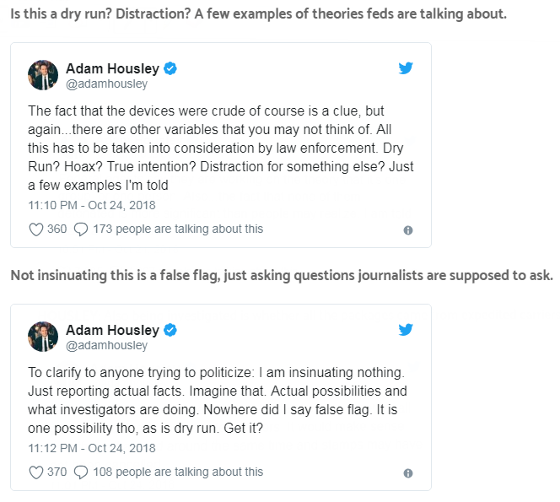Click verified badge in second tweet header
Image resolution: width=560 pixels, height=502 pixels.
(170, 329)
